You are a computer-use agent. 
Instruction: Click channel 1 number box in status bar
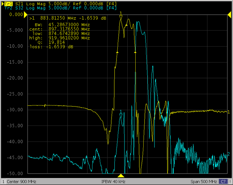pos(3,182)
